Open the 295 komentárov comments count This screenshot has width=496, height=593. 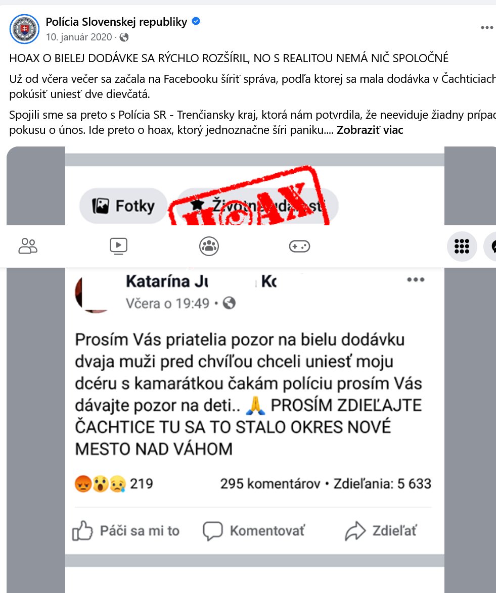(x=270, y=484)
